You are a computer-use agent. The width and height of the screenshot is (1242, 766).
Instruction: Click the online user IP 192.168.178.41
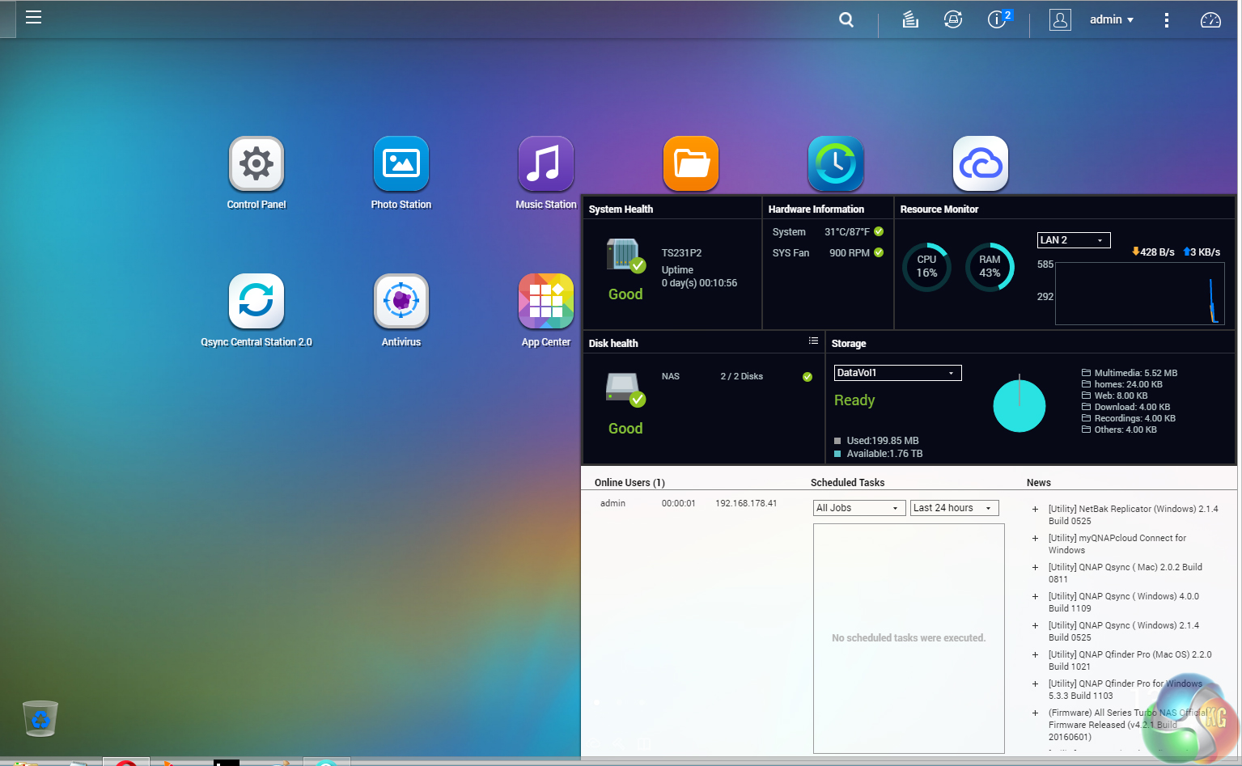(x=746, y=503)
